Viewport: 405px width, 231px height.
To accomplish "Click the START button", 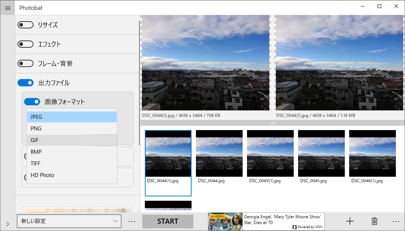I will [x=167, y=221].
